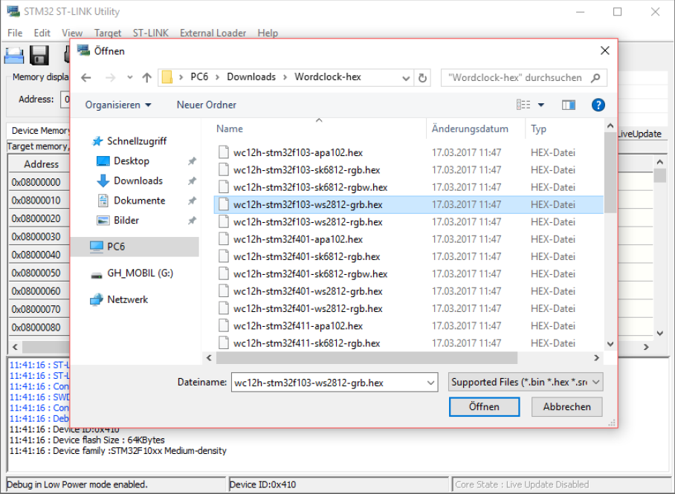
Task: Open the Target menu
Action: click(x=108, y=33)
